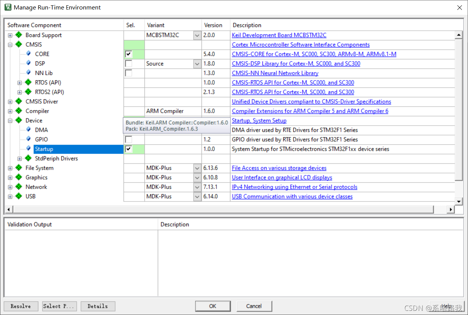468x315 pixels.
Task: Confirm with the OK button
Action: coord(213,306)
